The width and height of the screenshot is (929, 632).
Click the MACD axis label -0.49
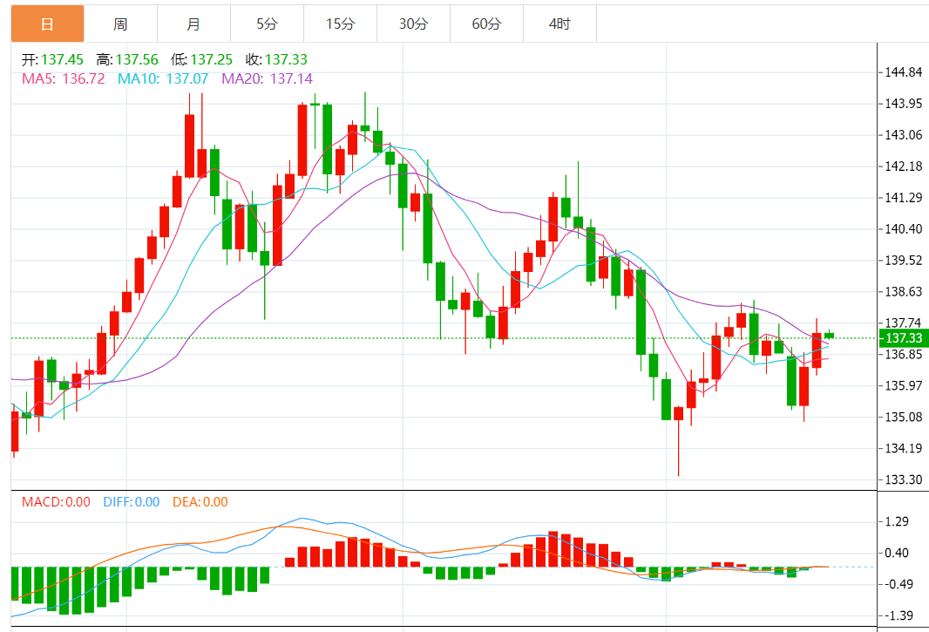pyautogui.click(x=897, y=585)
